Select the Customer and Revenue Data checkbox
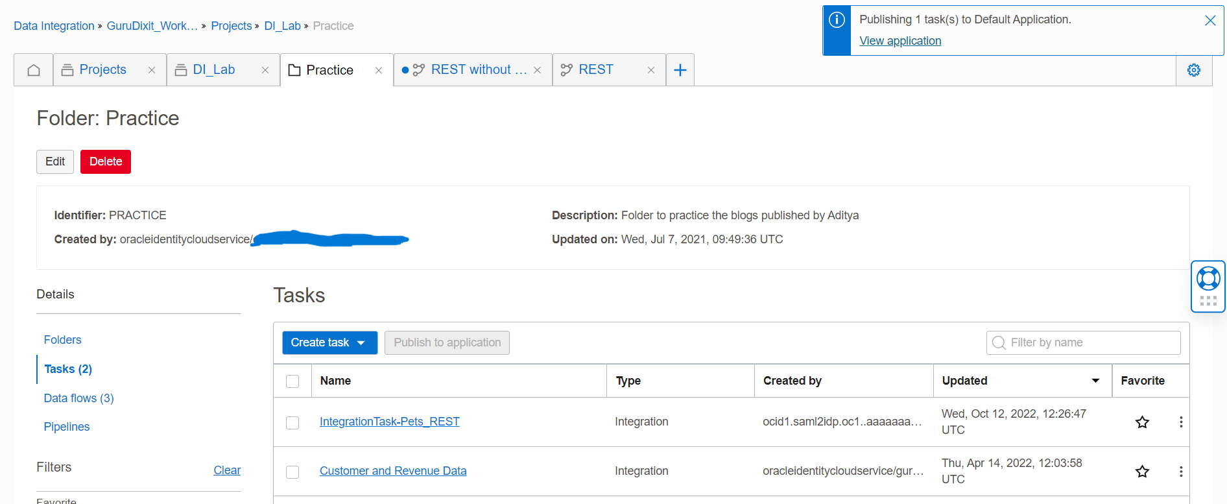This screenshot has height=504, width=1227. point(292,472)
